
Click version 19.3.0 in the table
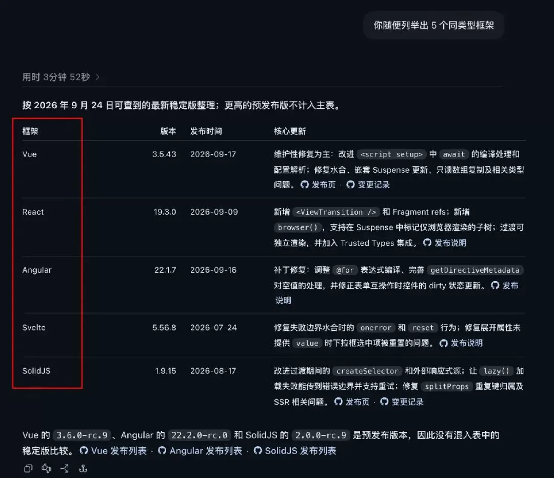(x=165, y=212)
